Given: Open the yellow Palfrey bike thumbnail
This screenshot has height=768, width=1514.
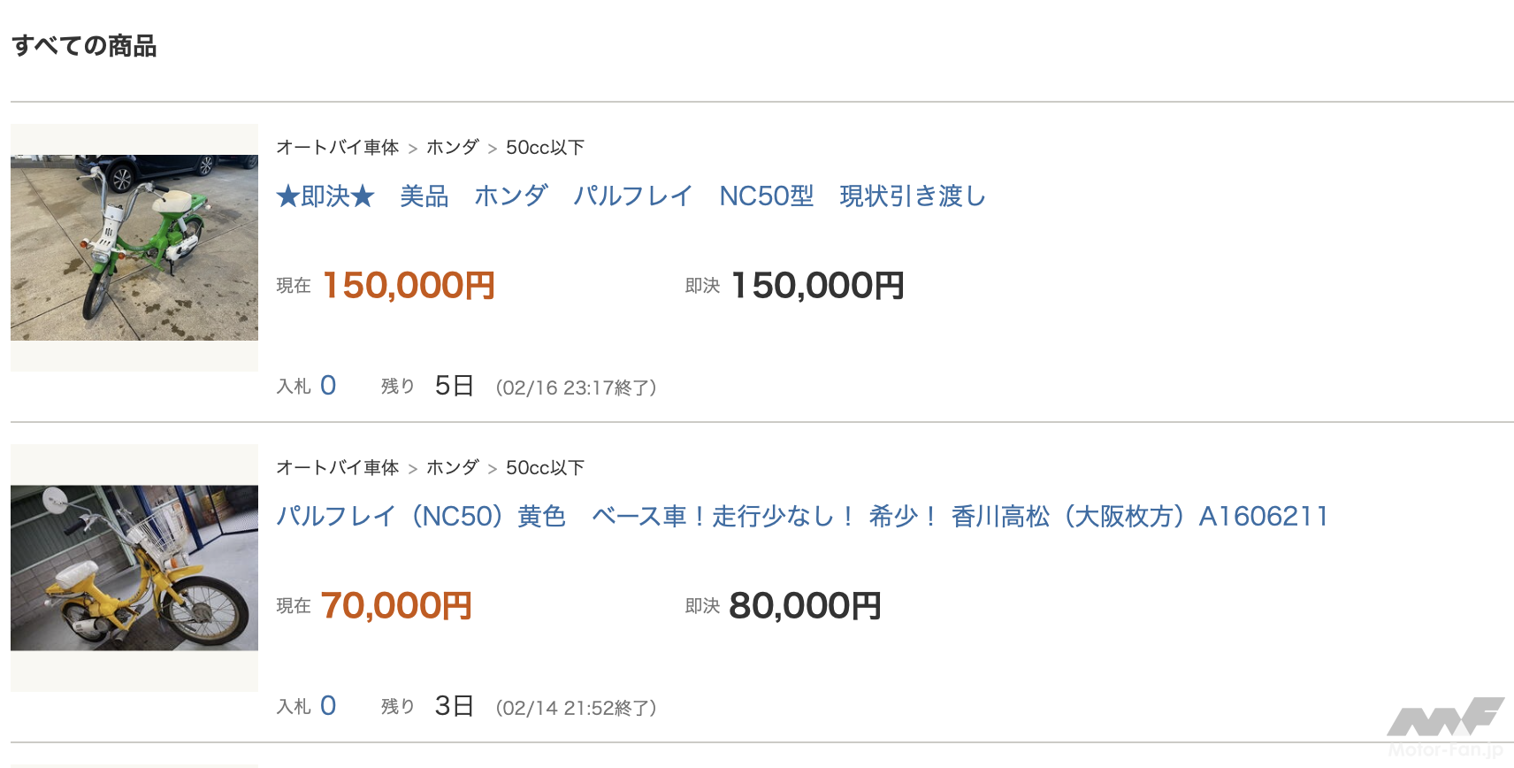Looking at the screenshot, I should tap(134, 568).
